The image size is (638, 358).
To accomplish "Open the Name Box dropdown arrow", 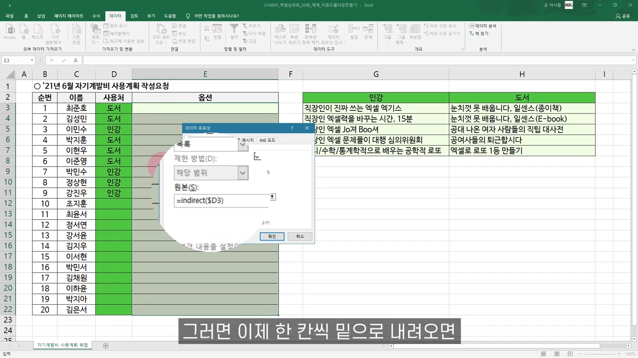I will (32, 60).
